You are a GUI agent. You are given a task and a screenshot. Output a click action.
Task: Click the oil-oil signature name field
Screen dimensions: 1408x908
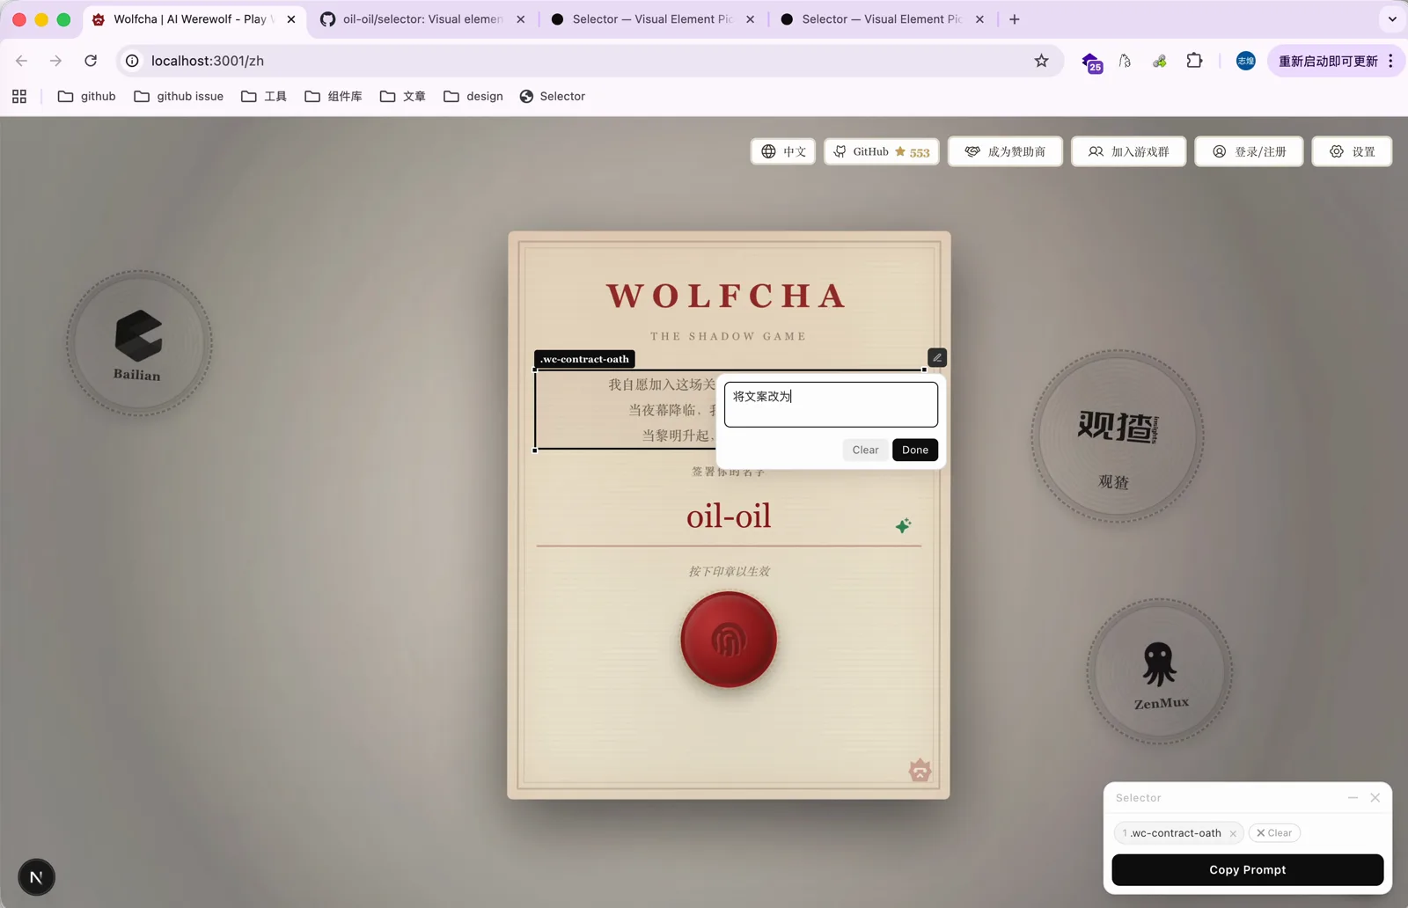(x=729, y=516)
